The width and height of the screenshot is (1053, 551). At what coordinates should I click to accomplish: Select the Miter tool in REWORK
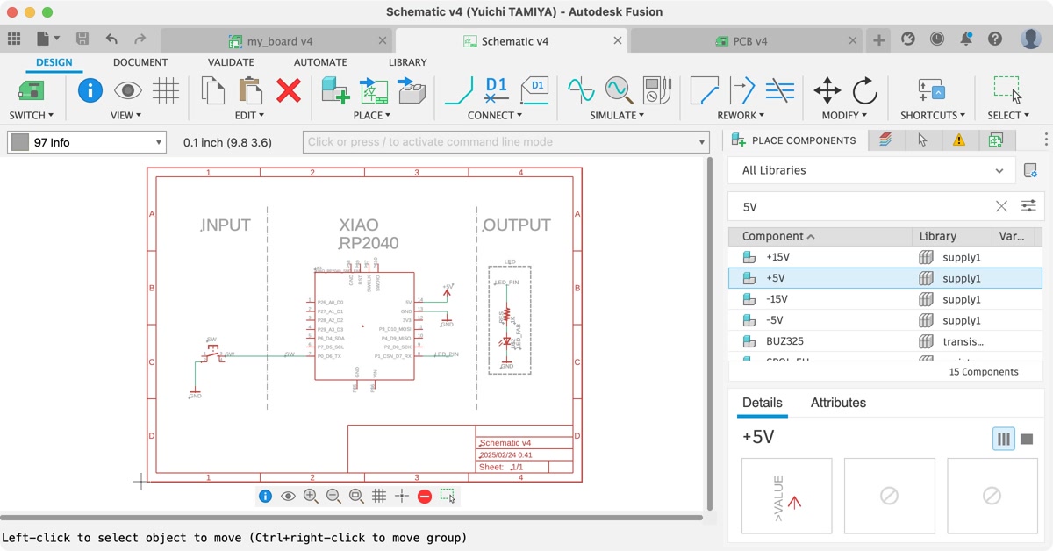coord(705,90)
